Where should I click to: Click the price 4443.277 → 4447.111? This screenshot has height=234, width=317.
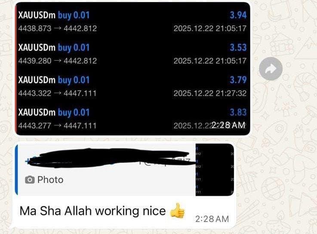click(x=57, y=126)
